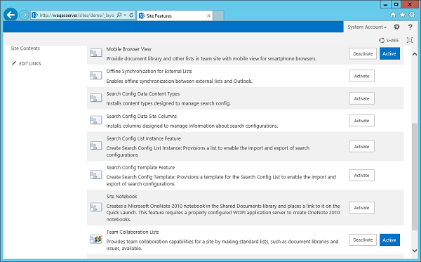421x262 pixels.
Task: Minimize the browser window
Action: tap(385, 4)
